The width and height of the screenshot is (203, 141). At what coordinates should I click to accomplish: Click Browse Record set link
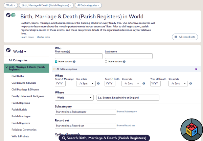(x=126, y=125)
